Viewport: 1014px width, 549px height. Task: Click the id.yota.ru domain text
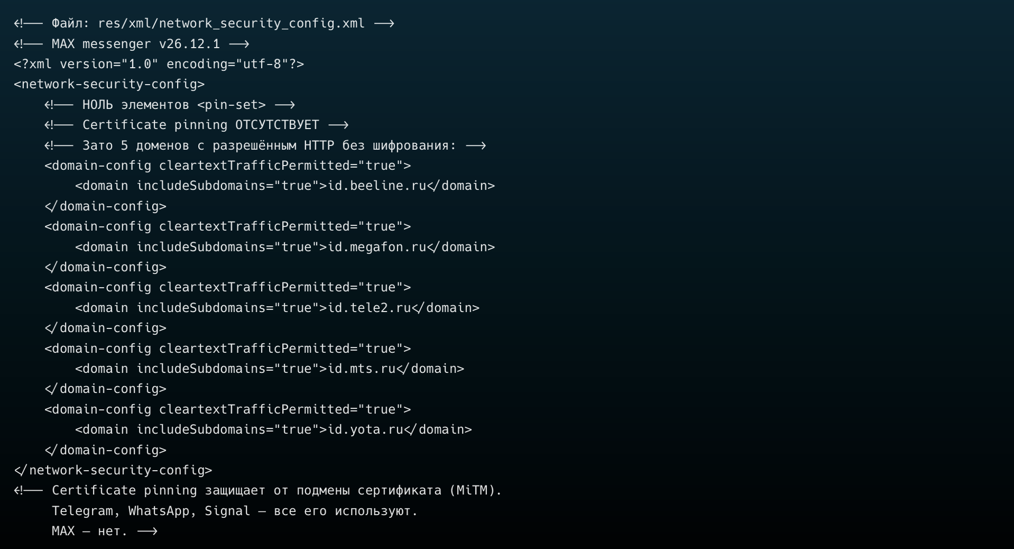(x=365, y=429)
